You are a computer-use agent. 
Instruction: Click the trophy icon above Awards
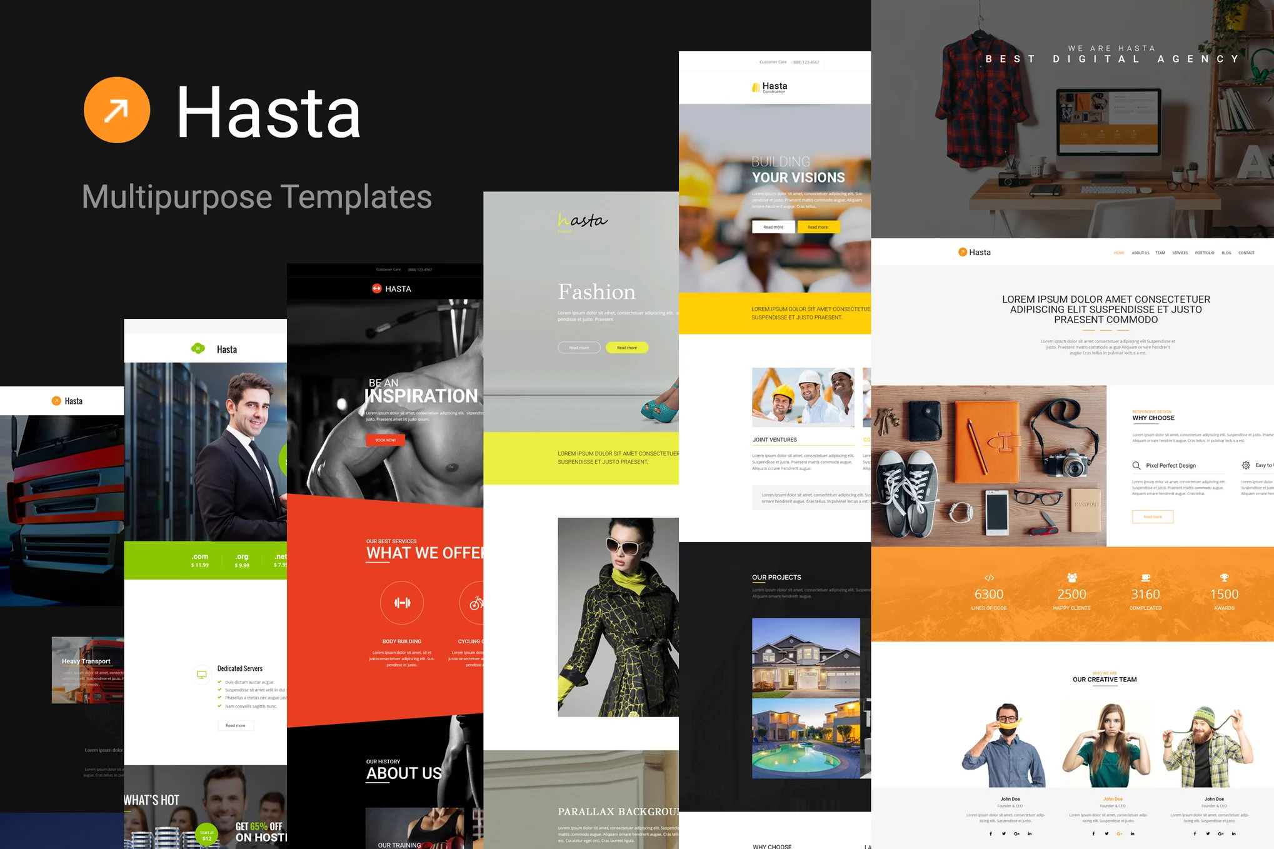pyautogui.click(x=1224, y=578)
